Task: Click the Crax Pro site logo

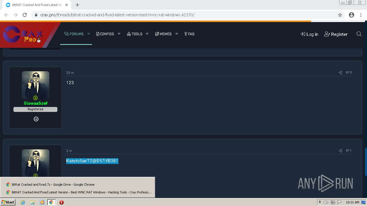Action: [x=23, y=34]
